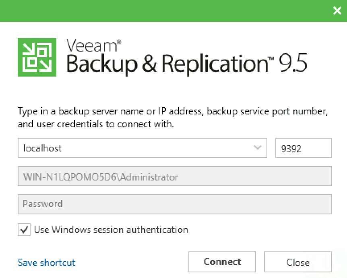
Task: Click the Close button
Action: (297, 262)
